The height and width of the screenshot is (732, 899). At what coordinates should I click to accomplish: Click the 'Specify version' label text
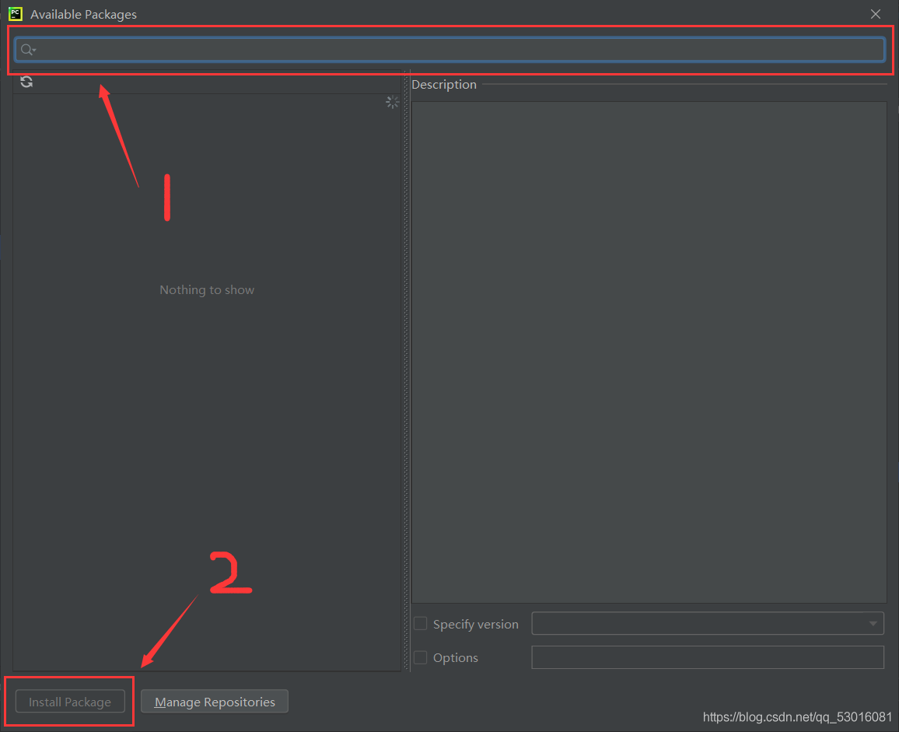pos(475,624)
